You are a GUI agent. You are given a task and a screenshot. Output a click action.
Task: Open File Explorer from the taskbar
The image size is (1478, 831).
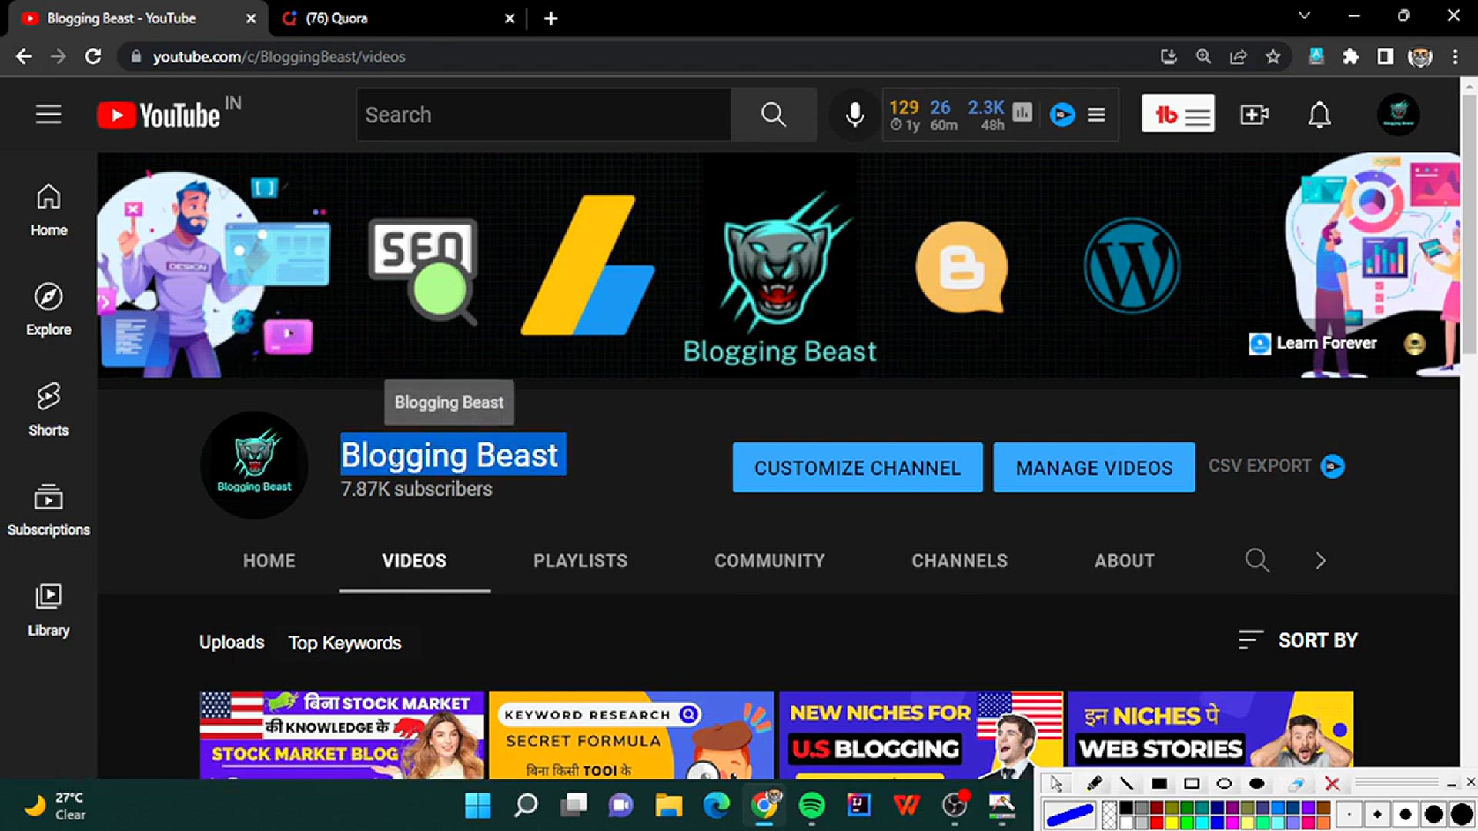(668, 805)
